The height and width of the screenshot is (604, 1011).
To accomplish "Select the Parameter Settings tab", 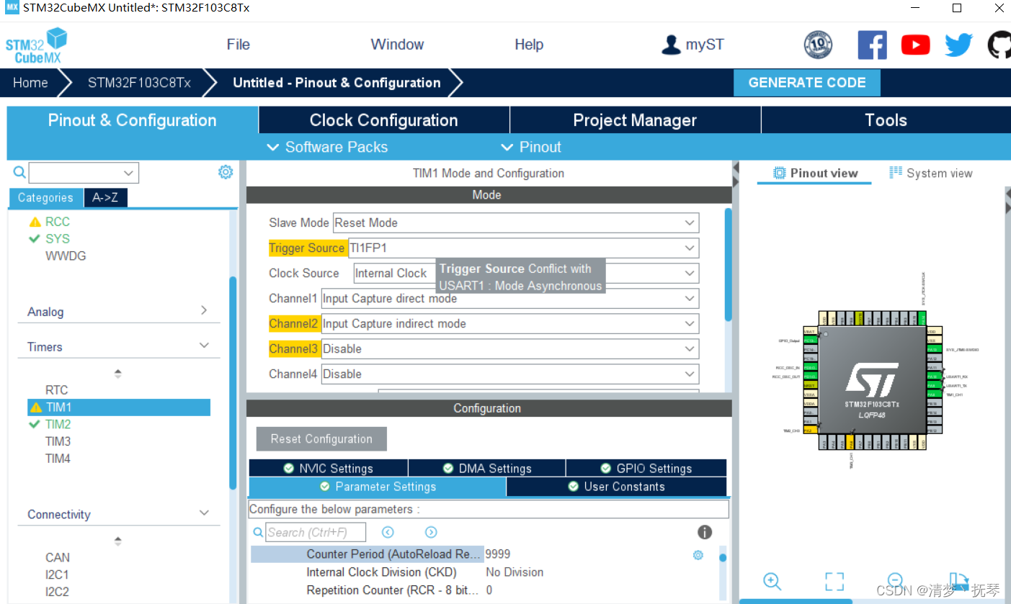I will (378, 487).
